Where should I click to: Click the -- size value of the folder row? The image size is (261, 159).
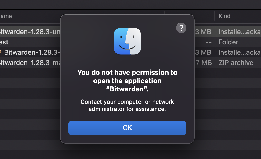208,42
